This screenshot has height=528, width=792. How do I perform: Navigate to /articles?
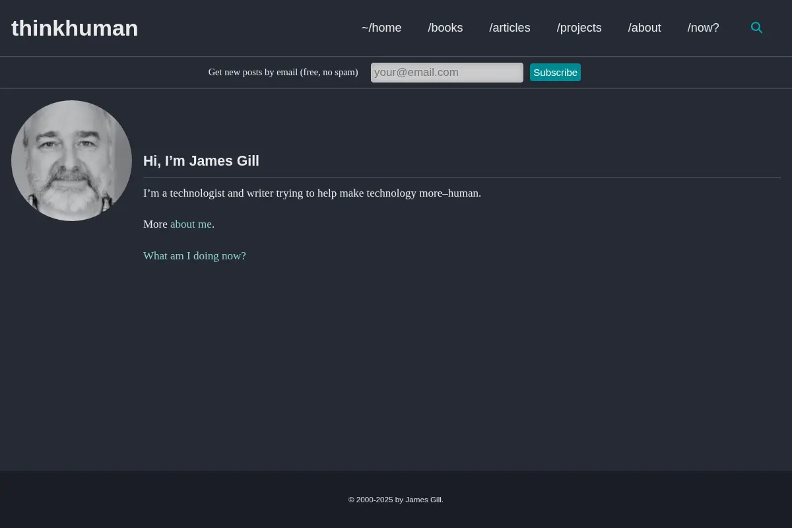[x=510, y=28]
